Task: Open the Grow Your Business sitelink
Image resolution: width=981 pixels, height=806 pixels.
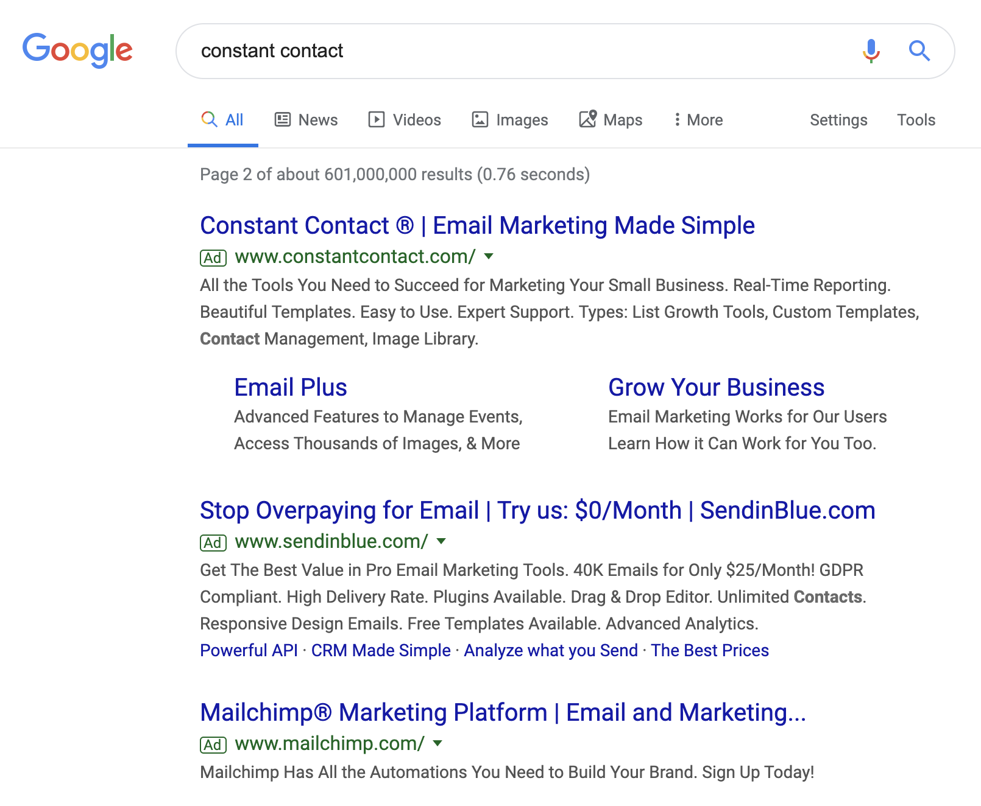Action: click(716, 387)
